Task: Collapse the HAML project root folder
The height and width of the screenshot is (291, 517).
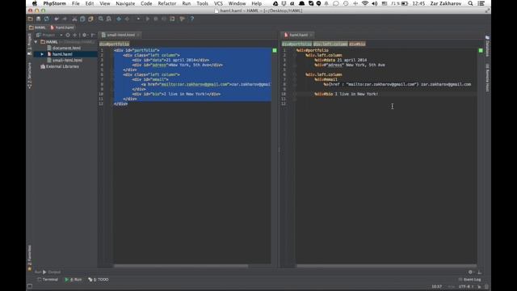Action: [x=36, y=42]
